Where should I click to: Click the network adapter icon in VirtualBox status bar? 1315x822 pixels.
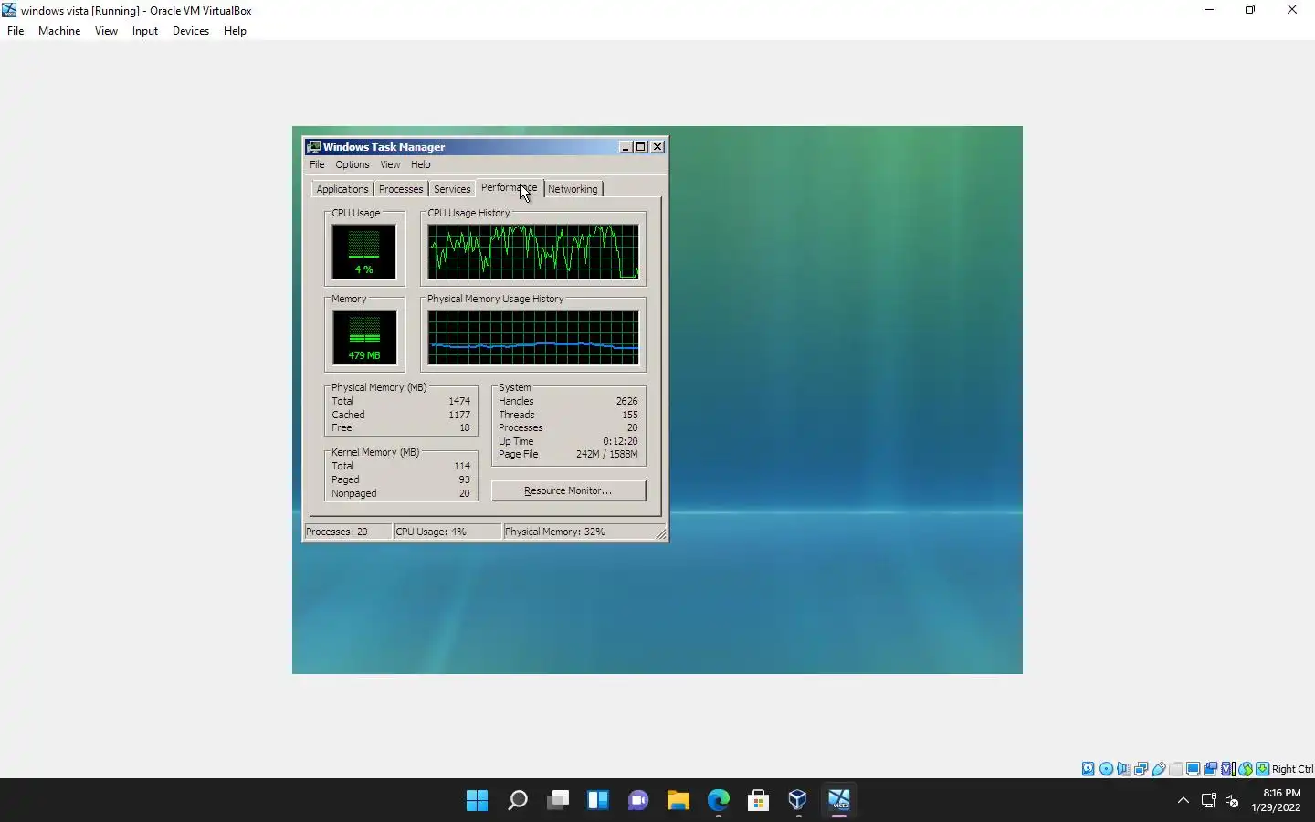pyautogui.click(x=1141, y=769)
